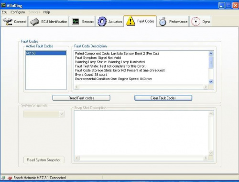Open the Configure menu

[18, 12]
